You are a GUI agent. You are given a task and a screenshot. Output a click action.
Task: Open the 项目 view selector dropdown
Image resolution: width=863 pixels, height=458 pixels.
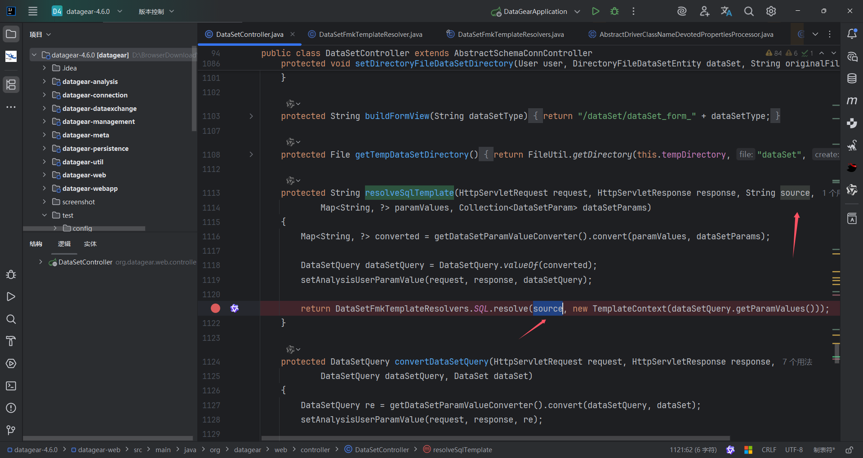(x=40, y=35)
